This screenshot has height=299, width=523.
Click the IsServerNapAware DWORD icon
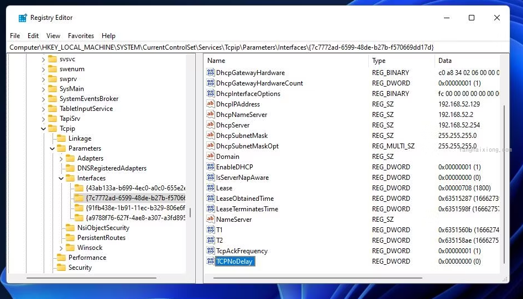[x=211, y=177]
